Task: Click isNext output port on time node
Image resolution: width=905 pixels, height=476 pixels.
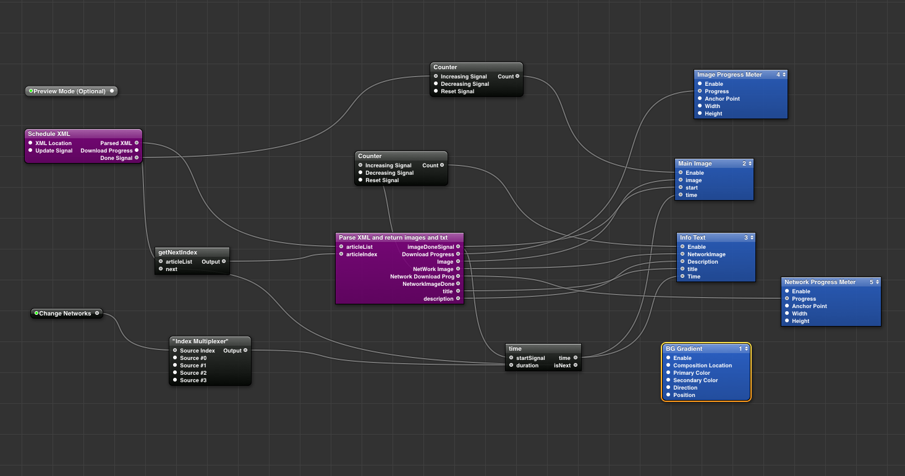Action: point(576,365)
